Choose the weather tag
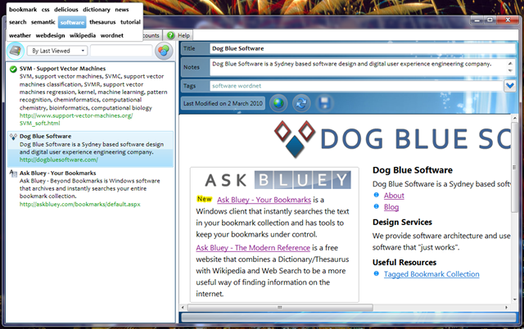 (20, 35)
